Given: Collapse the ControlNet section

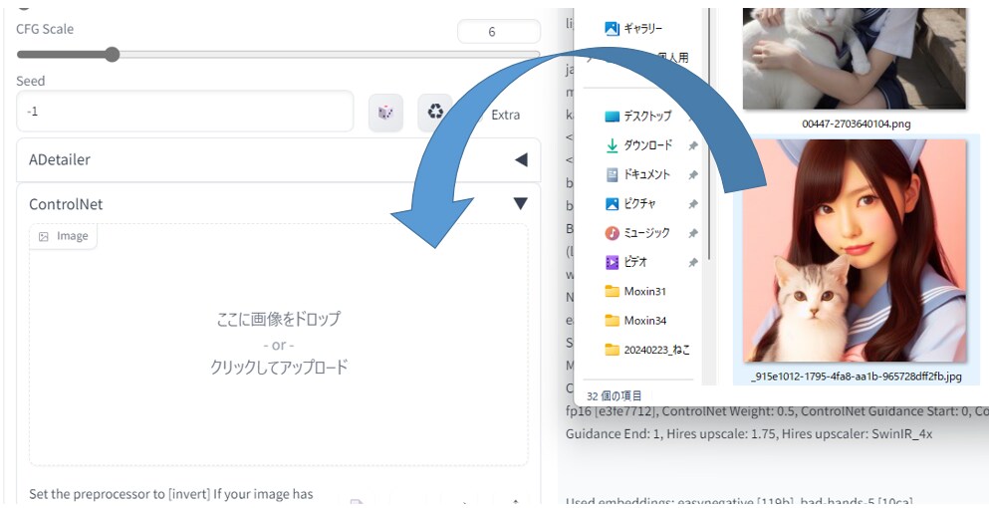Looking at the screenshot, I should coord(520,204).
